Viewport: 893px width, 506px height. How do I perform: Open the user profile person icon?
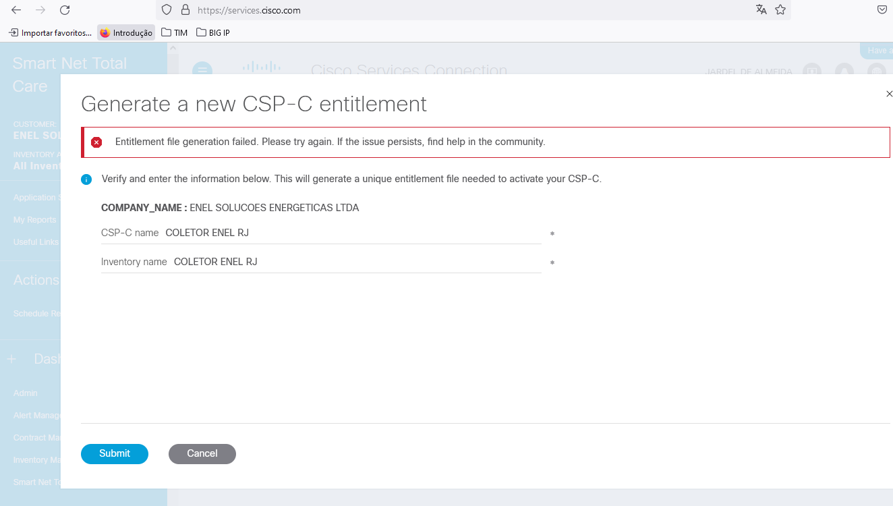coord(844,70)
